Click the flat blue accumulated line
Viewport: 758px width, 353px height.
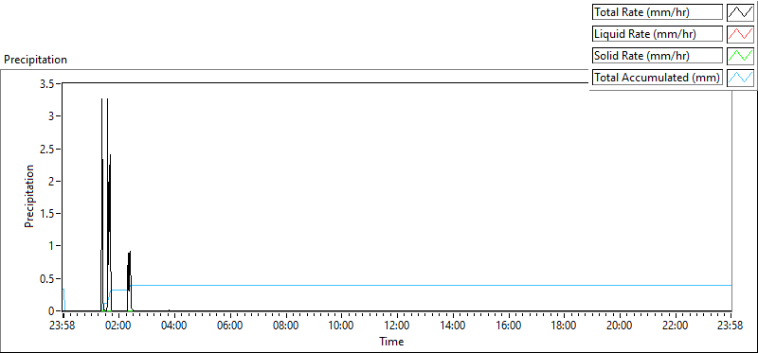pos(430,286)
